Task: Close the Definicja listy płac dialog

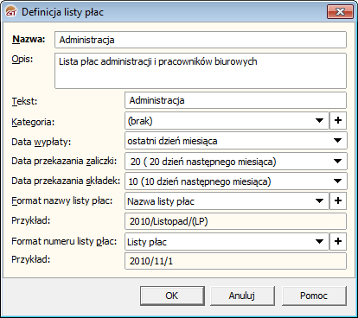Action: (340, 12)
